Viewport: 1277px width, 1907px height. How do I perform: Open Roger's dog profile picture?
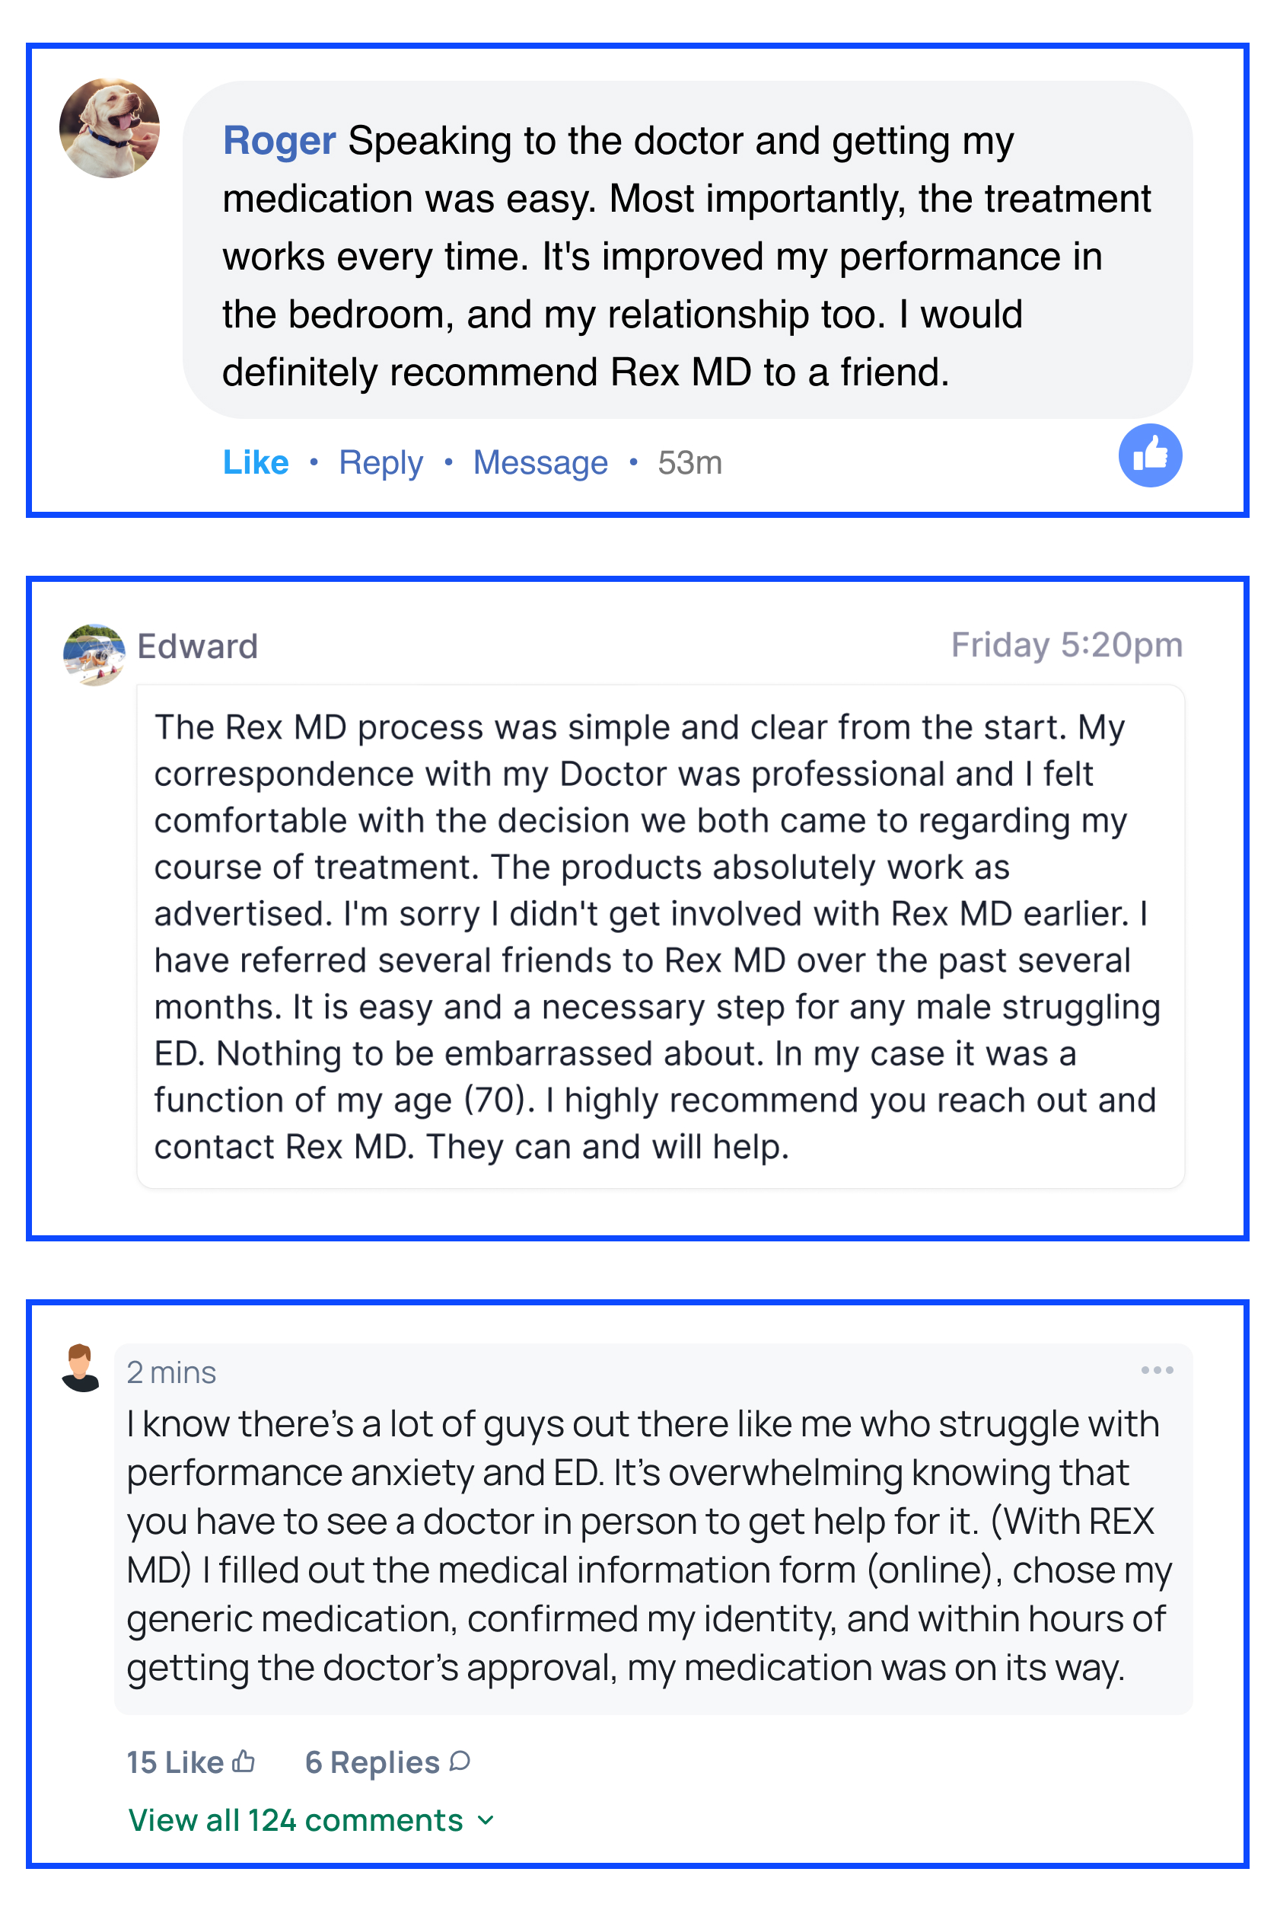(x=109, y=128)
